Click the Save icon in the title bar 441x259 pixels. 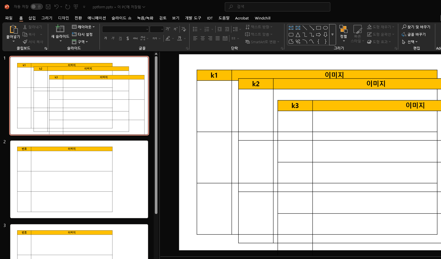point(48,7)
